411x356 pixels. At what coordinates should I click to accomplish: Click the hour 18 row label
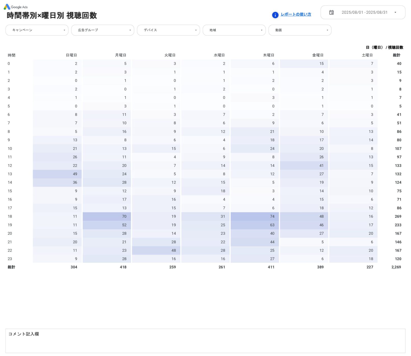coord(9,216)
